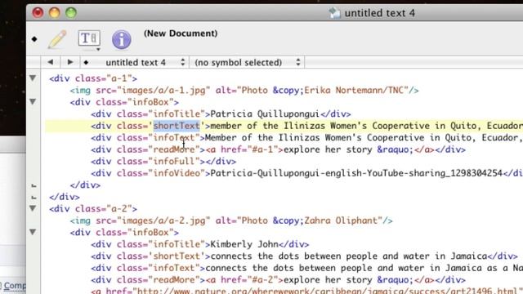Click the images/a/a-1.jpg source path

163,91
